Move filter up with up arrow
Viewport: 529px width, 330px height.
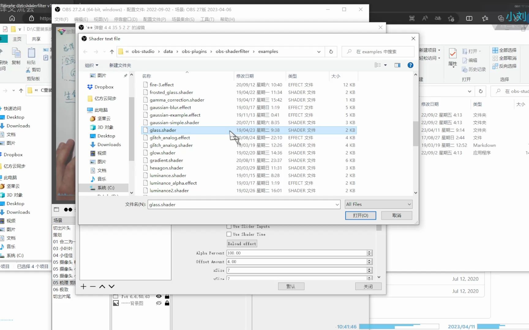(102, 287)
